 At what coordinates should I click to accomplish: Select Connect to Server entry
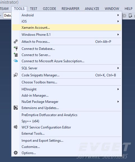[67, 55]
